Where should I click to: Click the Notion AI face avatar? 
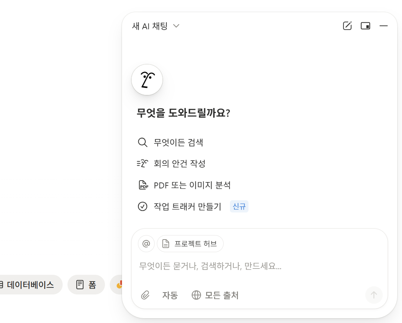[x=147, y=80]
